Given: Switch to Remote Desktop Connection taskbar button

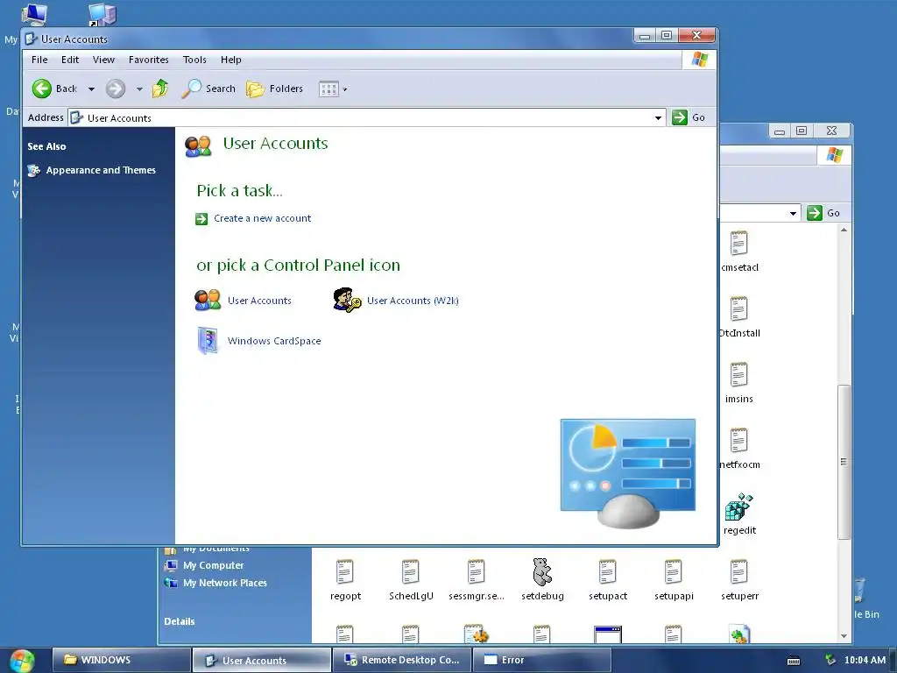Looking at the screenshot, I should tap(402, 660).
